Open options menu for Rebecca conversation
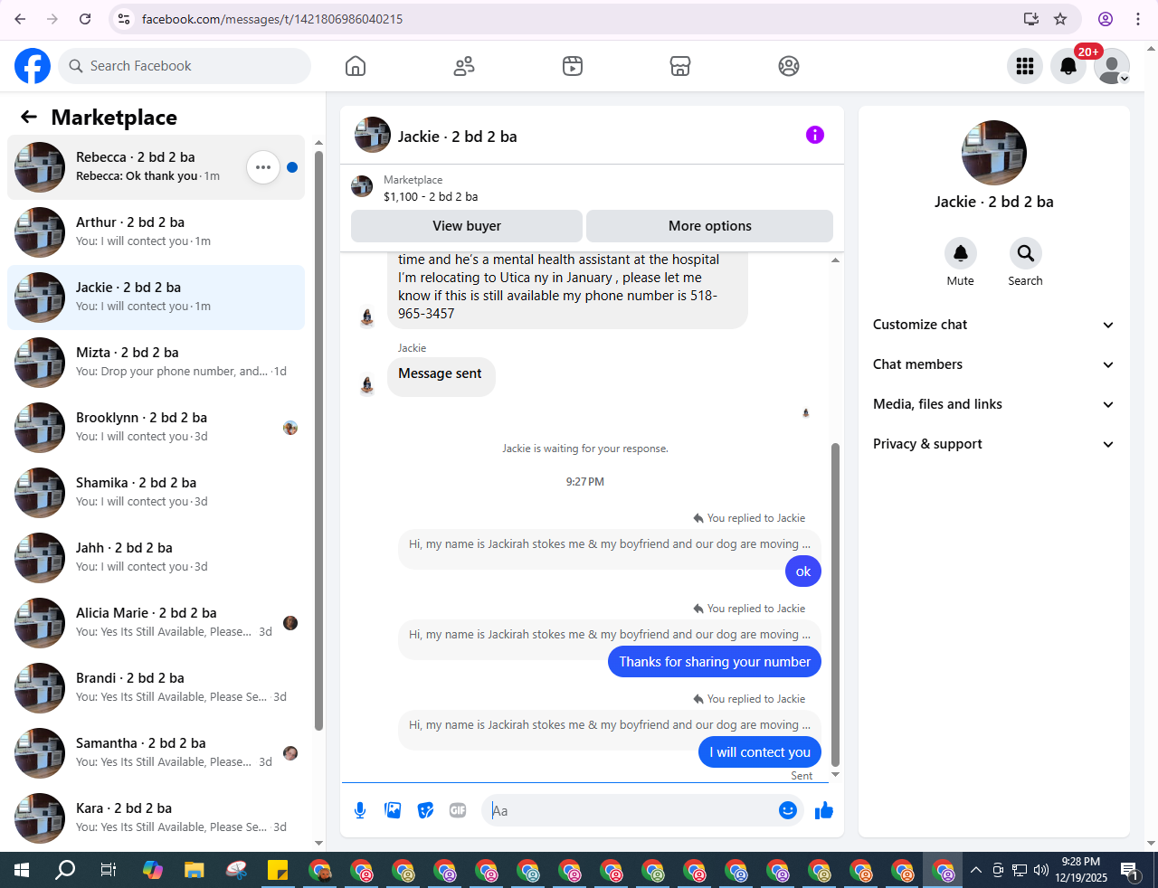The height and width of the screenshot is (888, 1158). [x=263, y=167]
